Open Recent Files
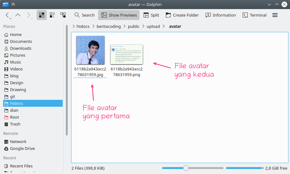The height and width of the screenshot is (174, 290). (33, 166)
